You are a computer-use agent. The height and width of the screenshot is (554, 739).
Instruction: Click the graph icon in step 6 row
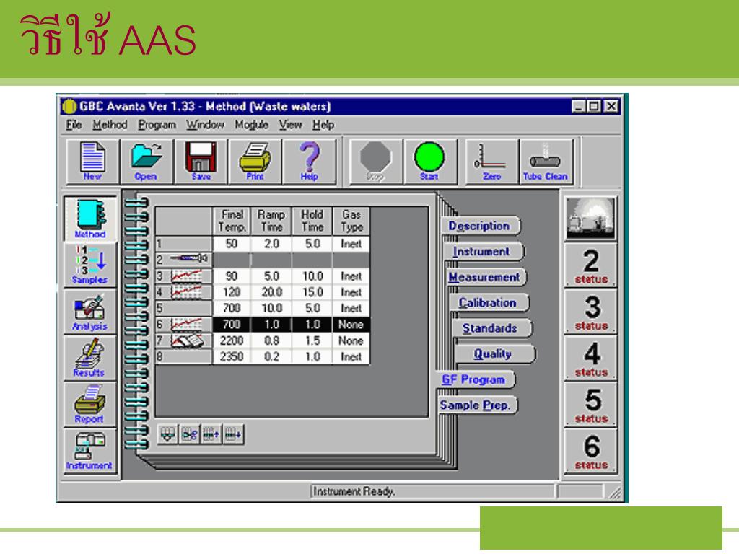(x=186, y=324)
